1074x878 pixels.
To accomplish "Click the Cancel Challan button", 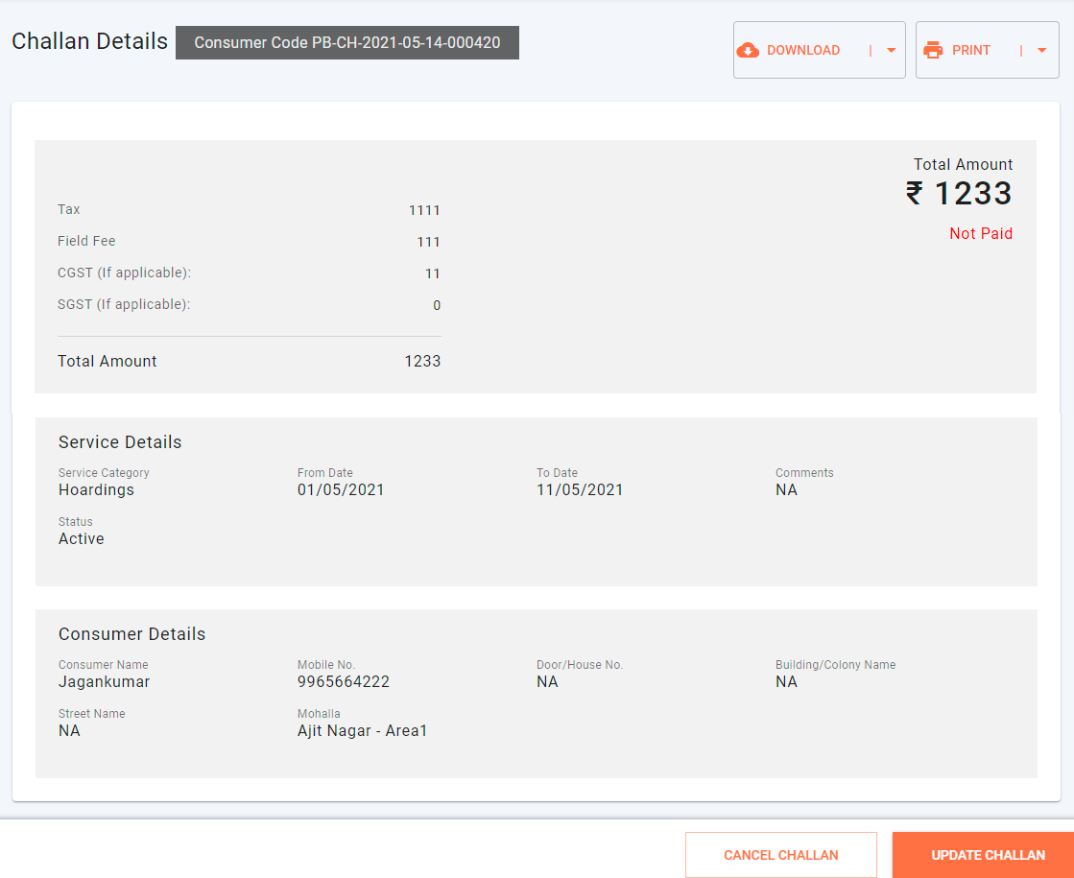I will pyautogui.click(x=780, y=855).
